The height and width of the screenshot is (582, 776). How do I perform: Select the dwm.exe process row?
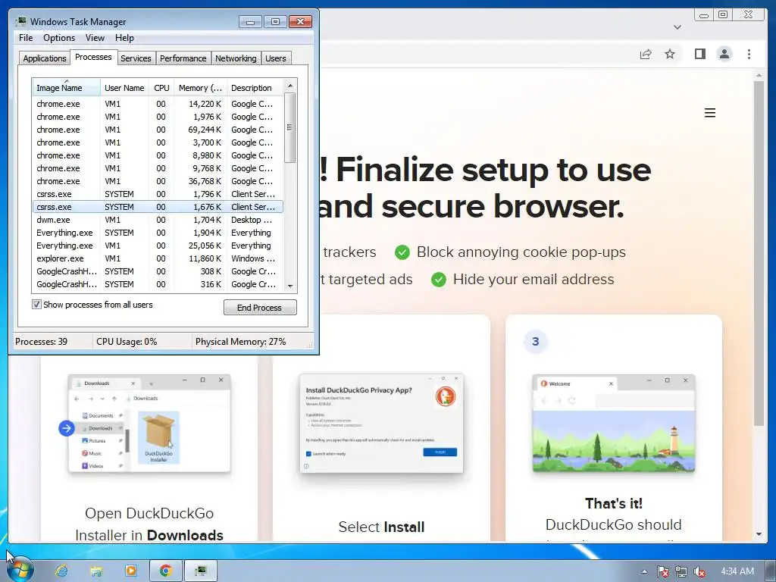(158, 220)
